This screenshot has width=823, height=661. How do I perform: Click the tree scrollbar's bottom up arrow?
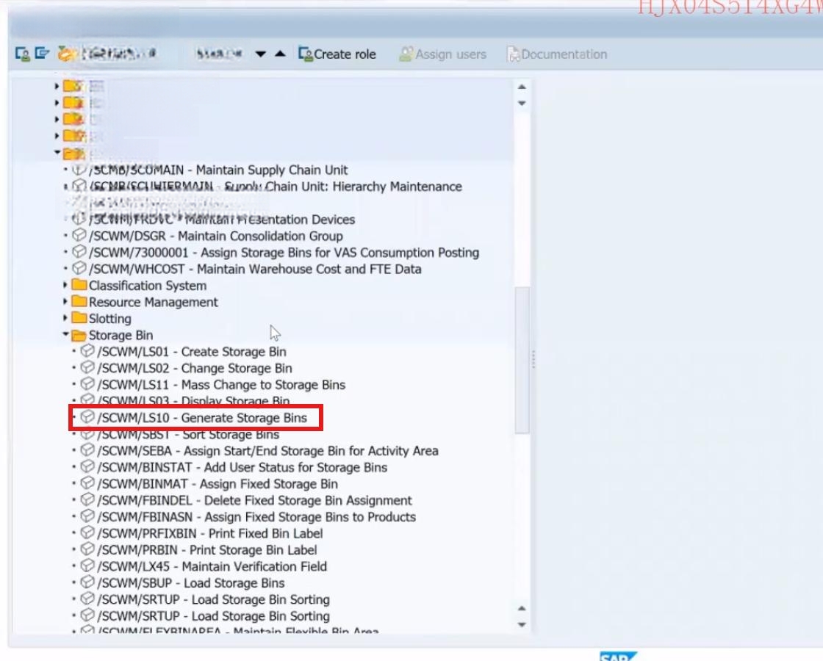click(522, 609)
